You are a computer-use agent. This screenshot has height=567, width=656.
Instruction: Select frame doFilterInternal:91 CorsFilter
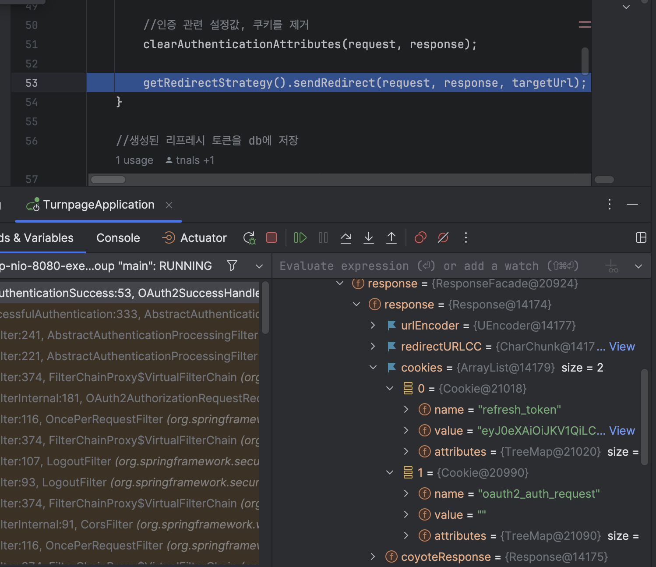tap(130, 524)
